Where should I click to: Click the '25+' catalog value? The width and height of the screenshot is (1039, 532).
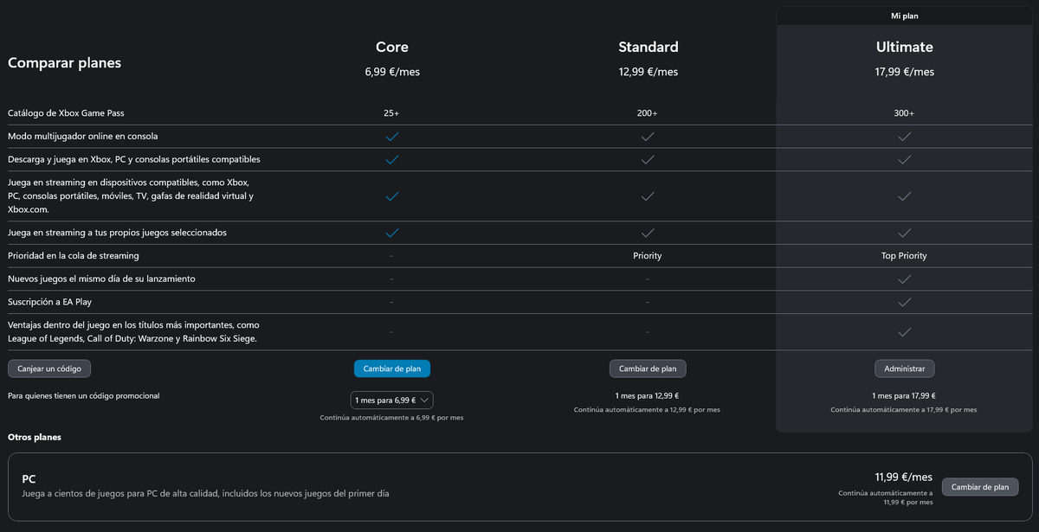(392, 113)
